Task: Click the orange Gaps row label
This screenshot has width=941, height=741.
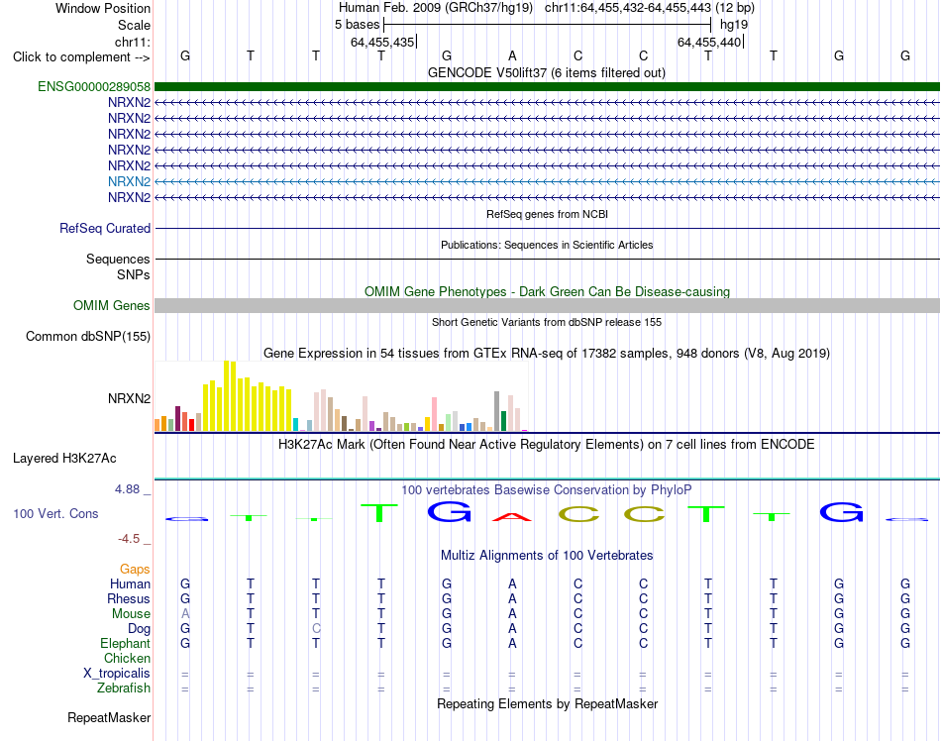Action: click(x=135, y=569)
